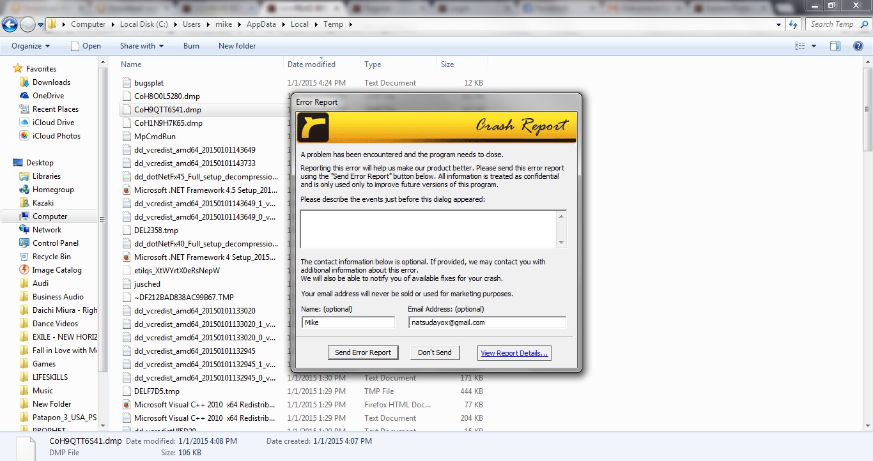Select Desktop in navigation pane
873x461 pixels.
pos(40,163)
